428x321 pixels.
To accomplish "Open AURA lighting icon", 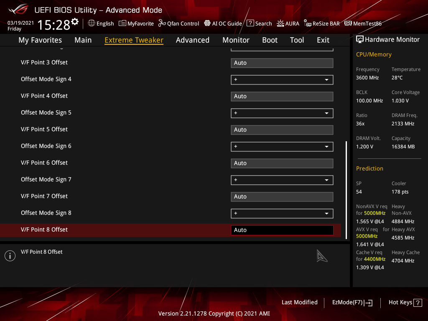I will (280, 23).
